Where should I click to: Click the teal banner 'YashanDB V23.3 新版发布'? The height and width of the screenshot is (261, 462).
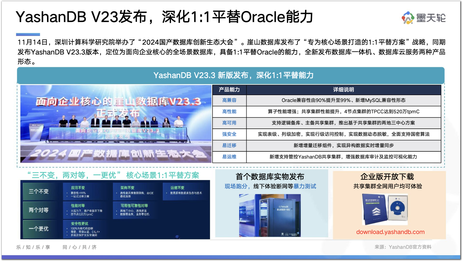pyautogui.click(x=231, y=75)
